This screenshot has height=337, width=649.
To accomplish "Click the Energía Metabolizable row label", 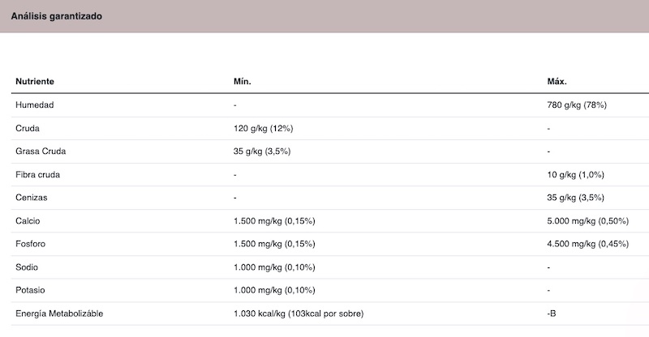I will pyautogui.click(x=59, y=314).
